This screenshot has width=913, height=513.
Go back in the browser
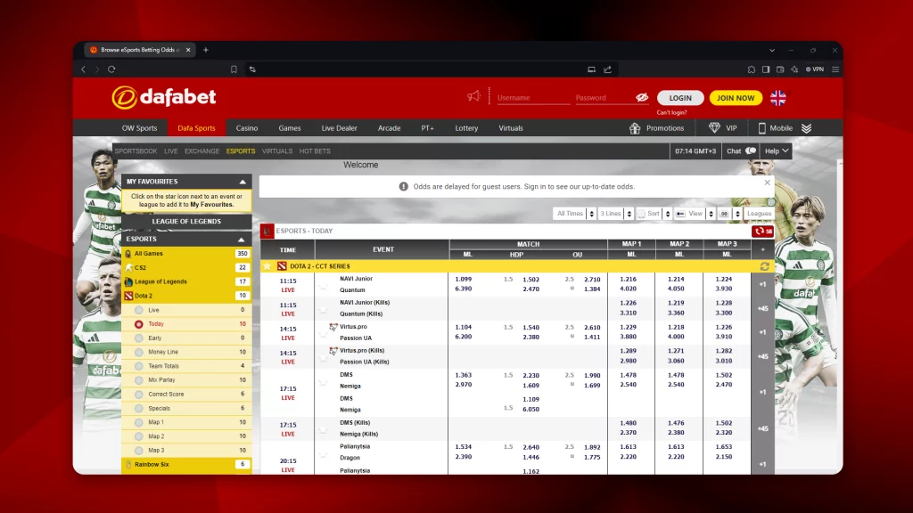click(x=83, y=69)
